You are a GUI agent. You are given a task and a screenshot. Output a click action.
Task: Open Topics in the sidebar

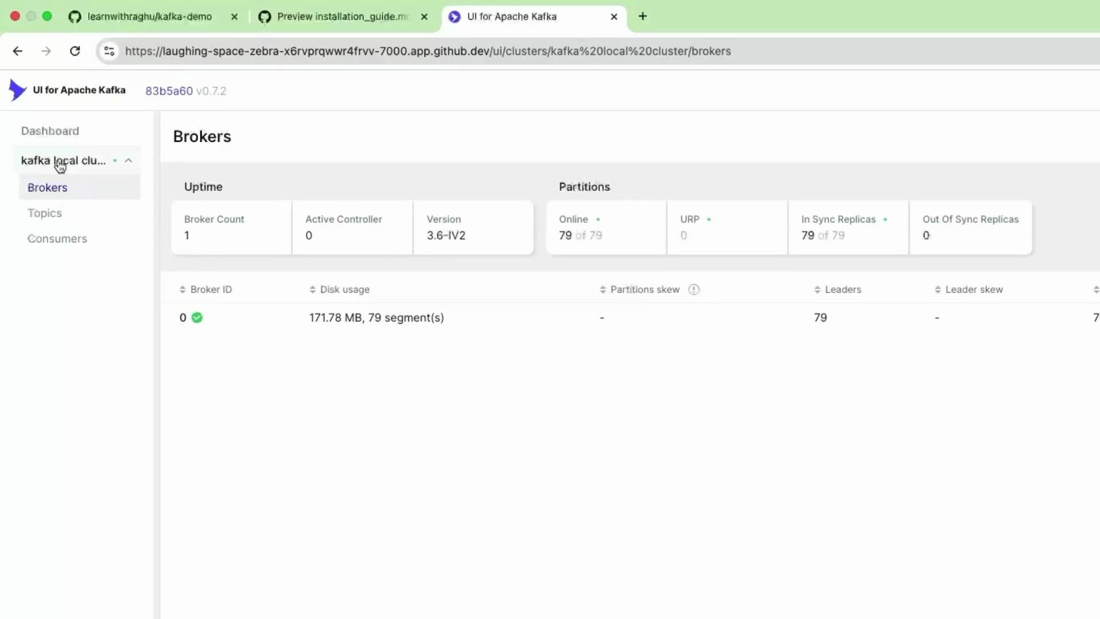[45, 213]
